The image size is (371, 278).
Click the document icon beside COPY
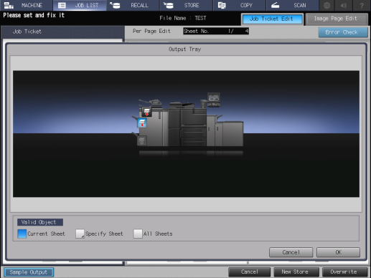[x=222, y=5]
